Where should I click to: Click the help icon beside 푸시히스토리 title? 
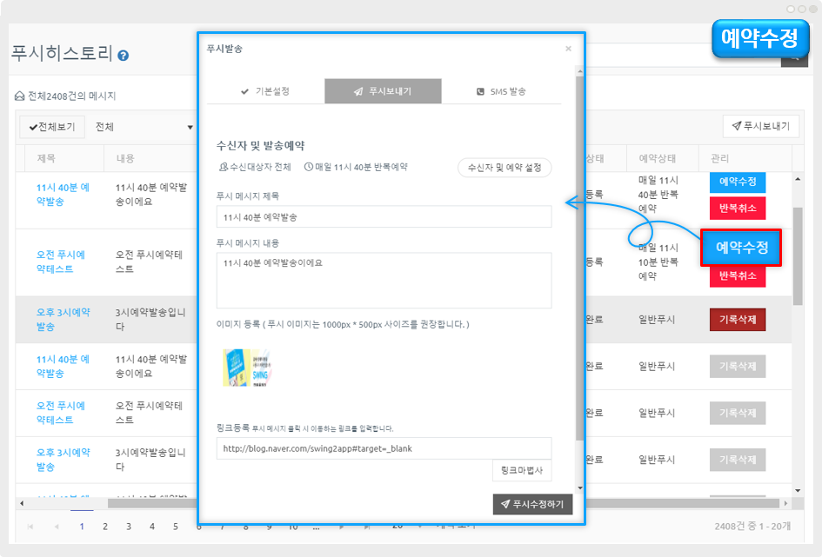(x=124, y=55)
